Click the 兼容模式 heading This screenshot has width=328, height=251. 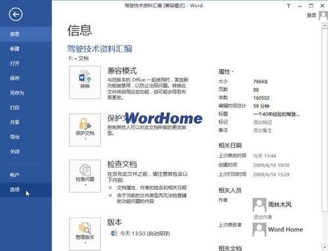(x=122, y=71)
